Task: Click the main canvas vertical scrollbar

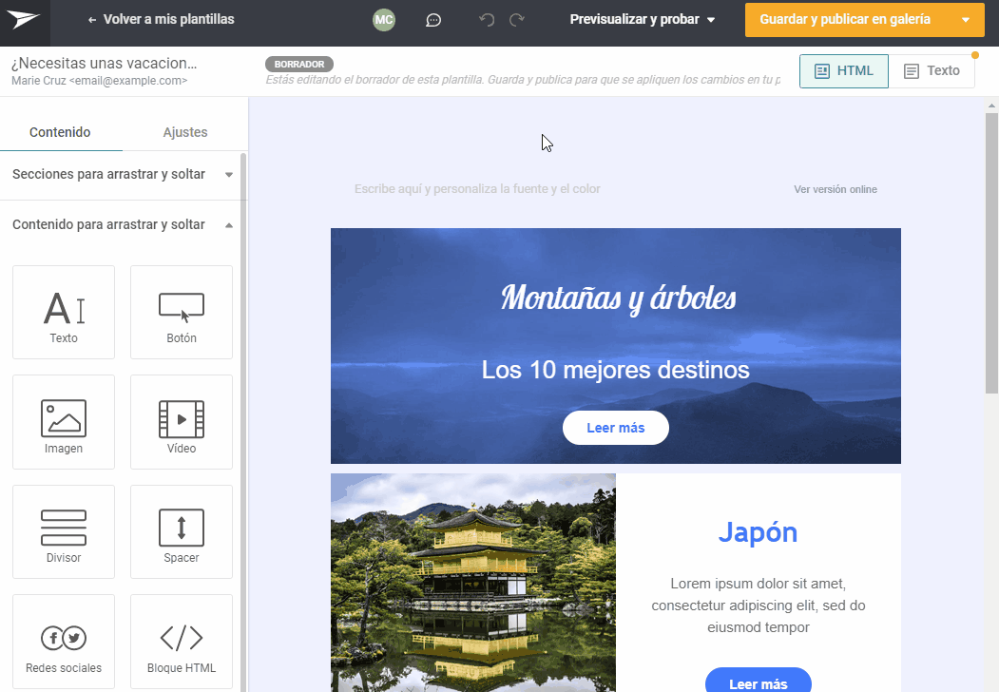Action: point(991,253)
